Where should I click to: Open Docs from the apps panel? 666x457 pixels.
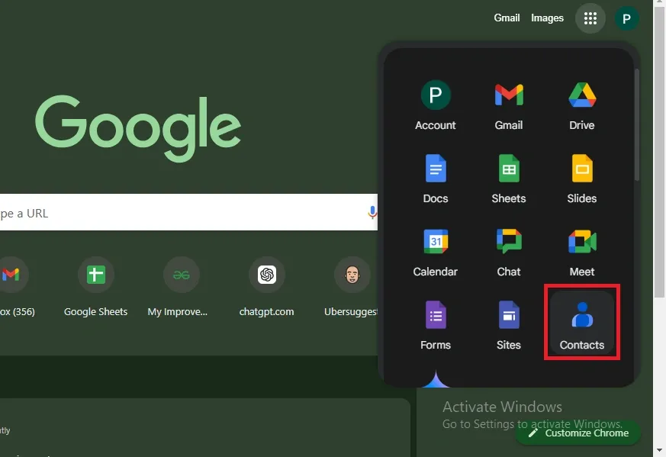pos(436,179)
